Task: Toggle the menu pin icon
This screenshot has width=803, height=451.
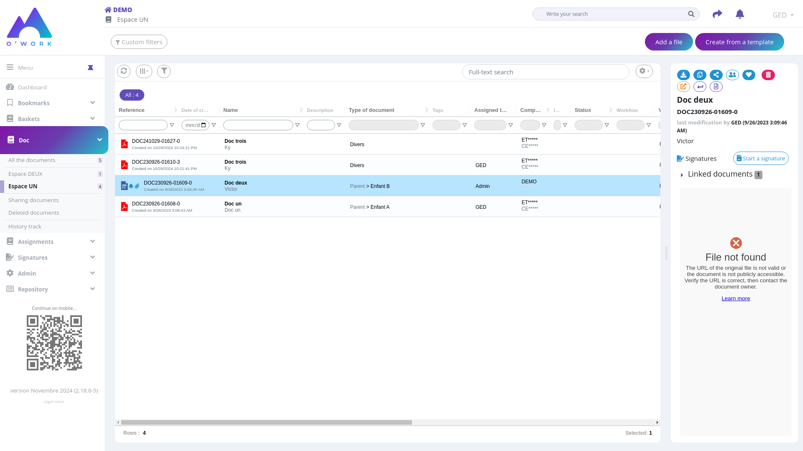Action: (x=90, y=68)
